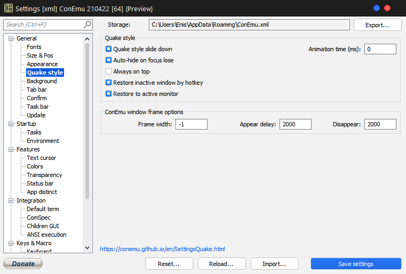The image size is (406, 274).
Task: Toggle Quake style slide down checkbox
Action: point(108,49)
